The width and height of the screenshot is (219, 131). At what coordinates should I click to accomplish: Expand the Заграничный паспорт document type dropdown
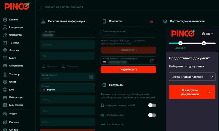click(x=192, y=77)
